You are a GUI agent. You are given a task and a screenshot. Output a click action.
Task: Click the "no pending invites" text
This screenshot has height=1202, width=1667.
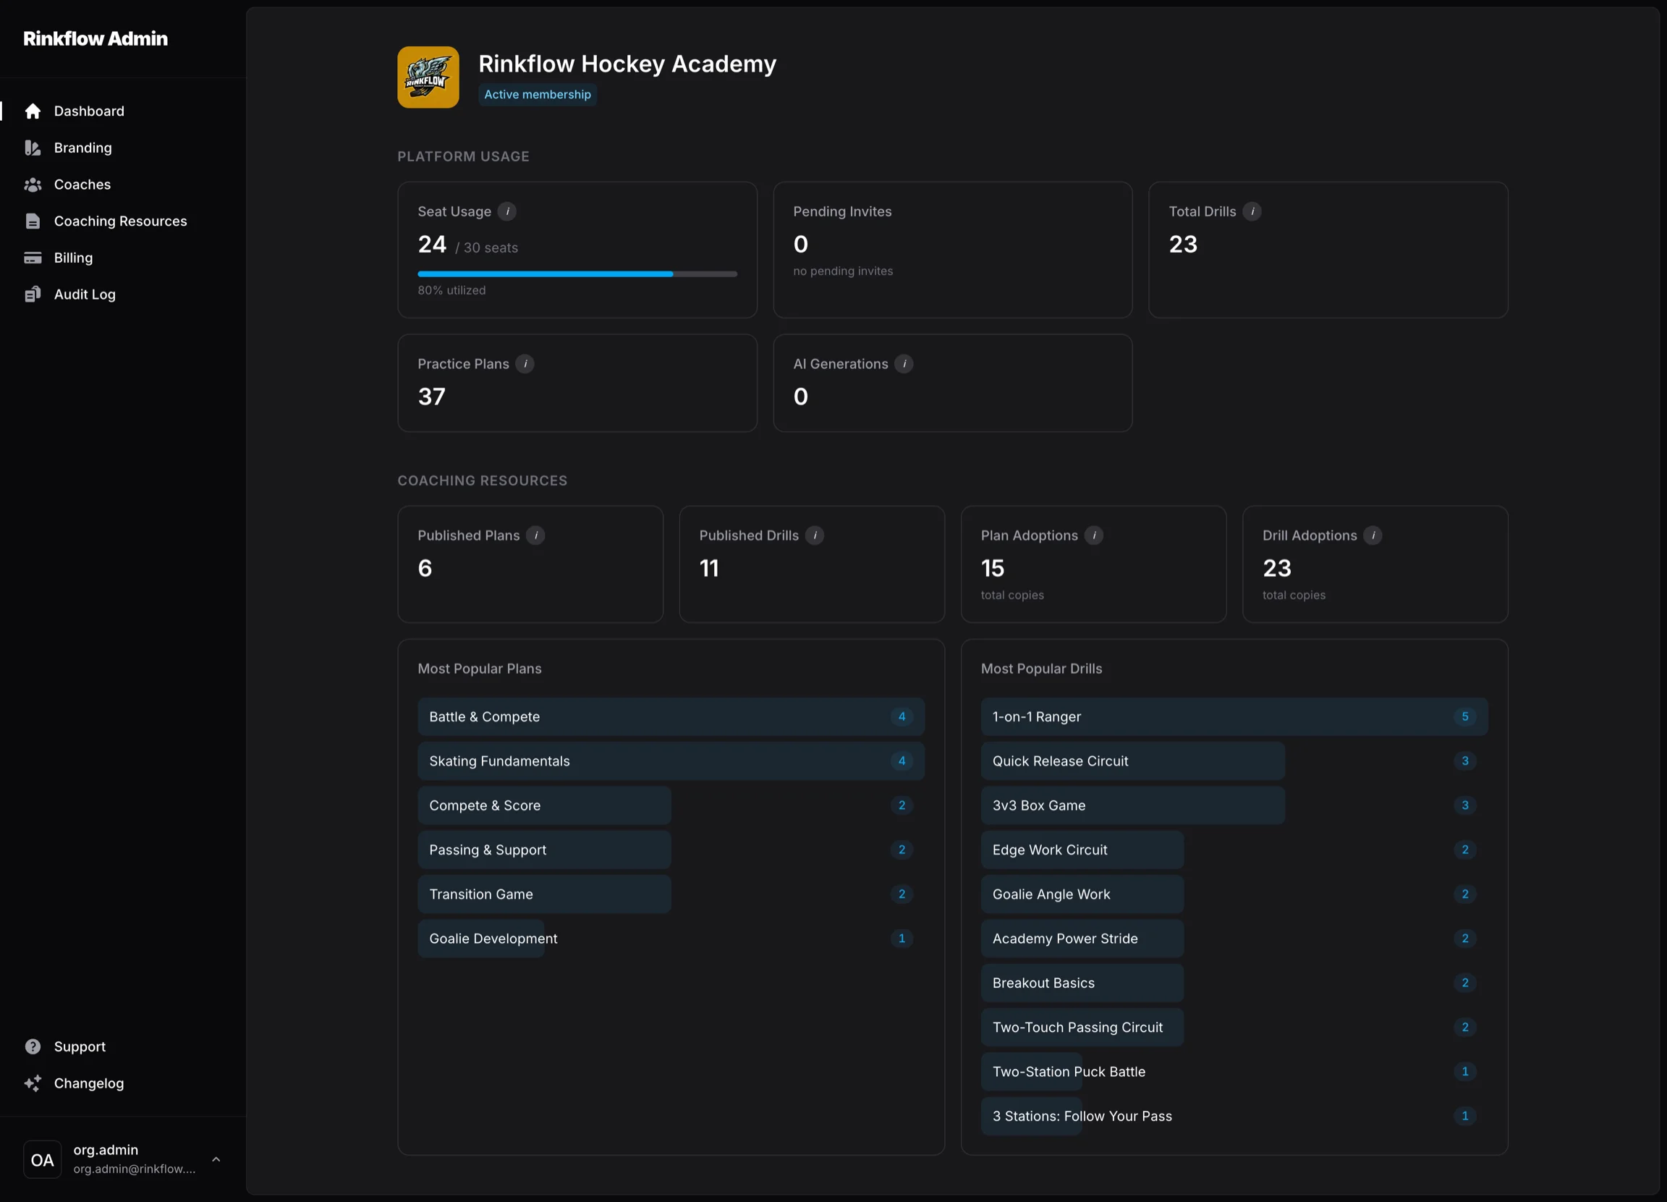[843, 271]
